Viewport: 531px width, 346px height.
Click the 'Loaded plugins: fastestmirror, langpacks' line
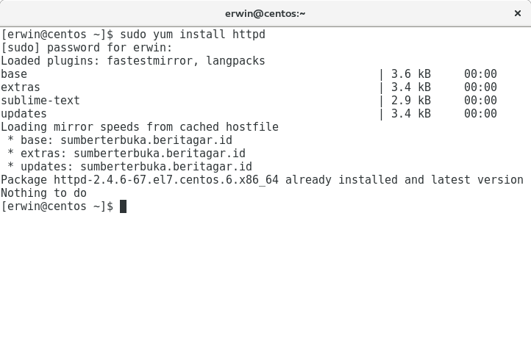(133, 61)
